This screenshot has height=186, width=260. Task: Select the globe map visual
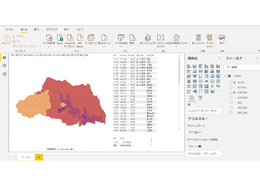(x=189, y=81)
